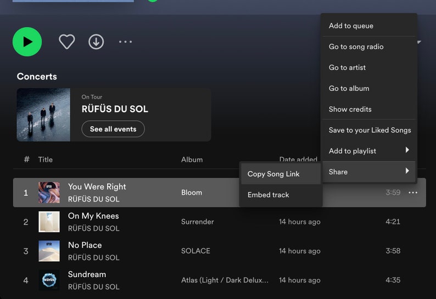
Task: Select the Sundream song title
Action: click(x=87, y=274)
